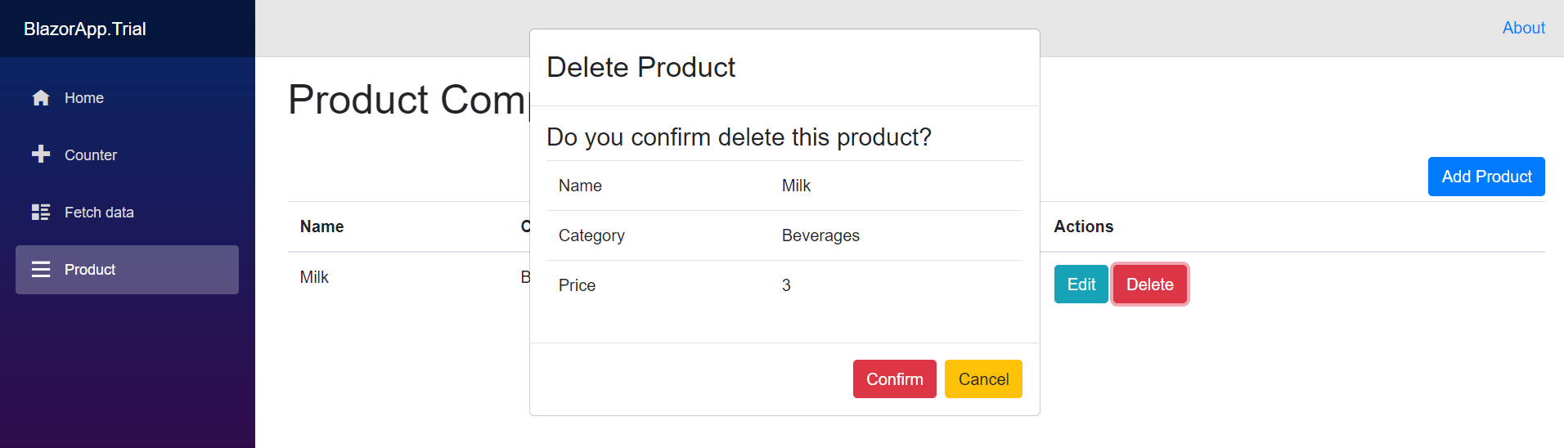The width and height of the screenshot is (1564, 448).
Task: Click the Name column header in table
Action: coord(321,226)
